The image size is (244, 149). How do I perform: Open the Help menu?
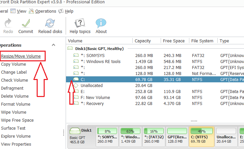pyautogui.click(x=69, y=11)
